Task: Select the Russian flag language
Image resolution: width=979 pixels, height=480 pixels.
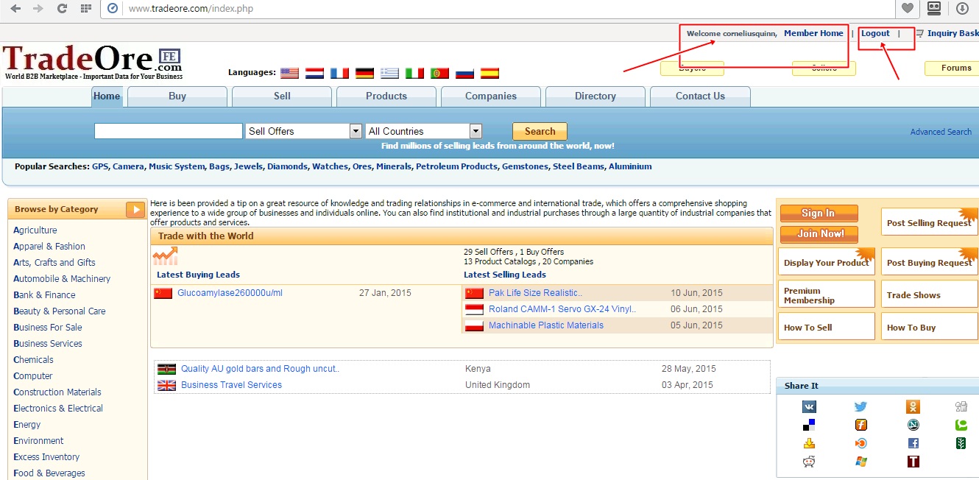Action: click(x=464, y=73)
